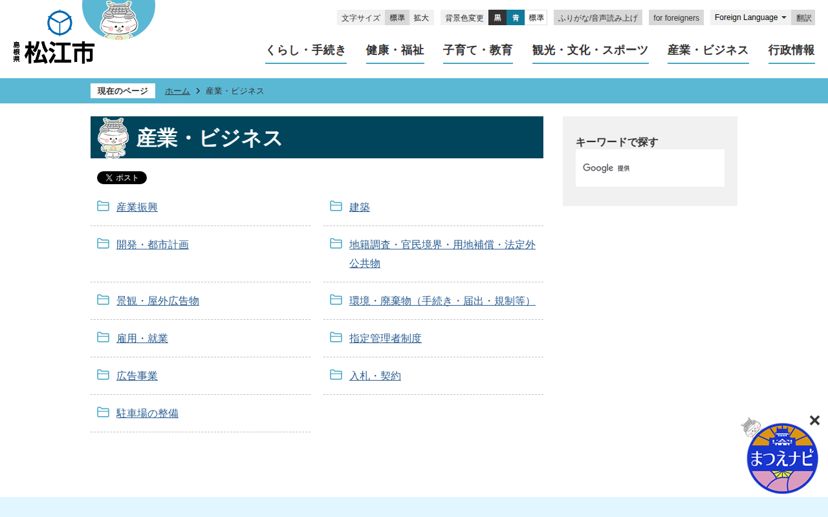The height and width of the screenshot is (517, 828).
Task: Click folder icon beside 入札・契約
Action: pos(336,375)
